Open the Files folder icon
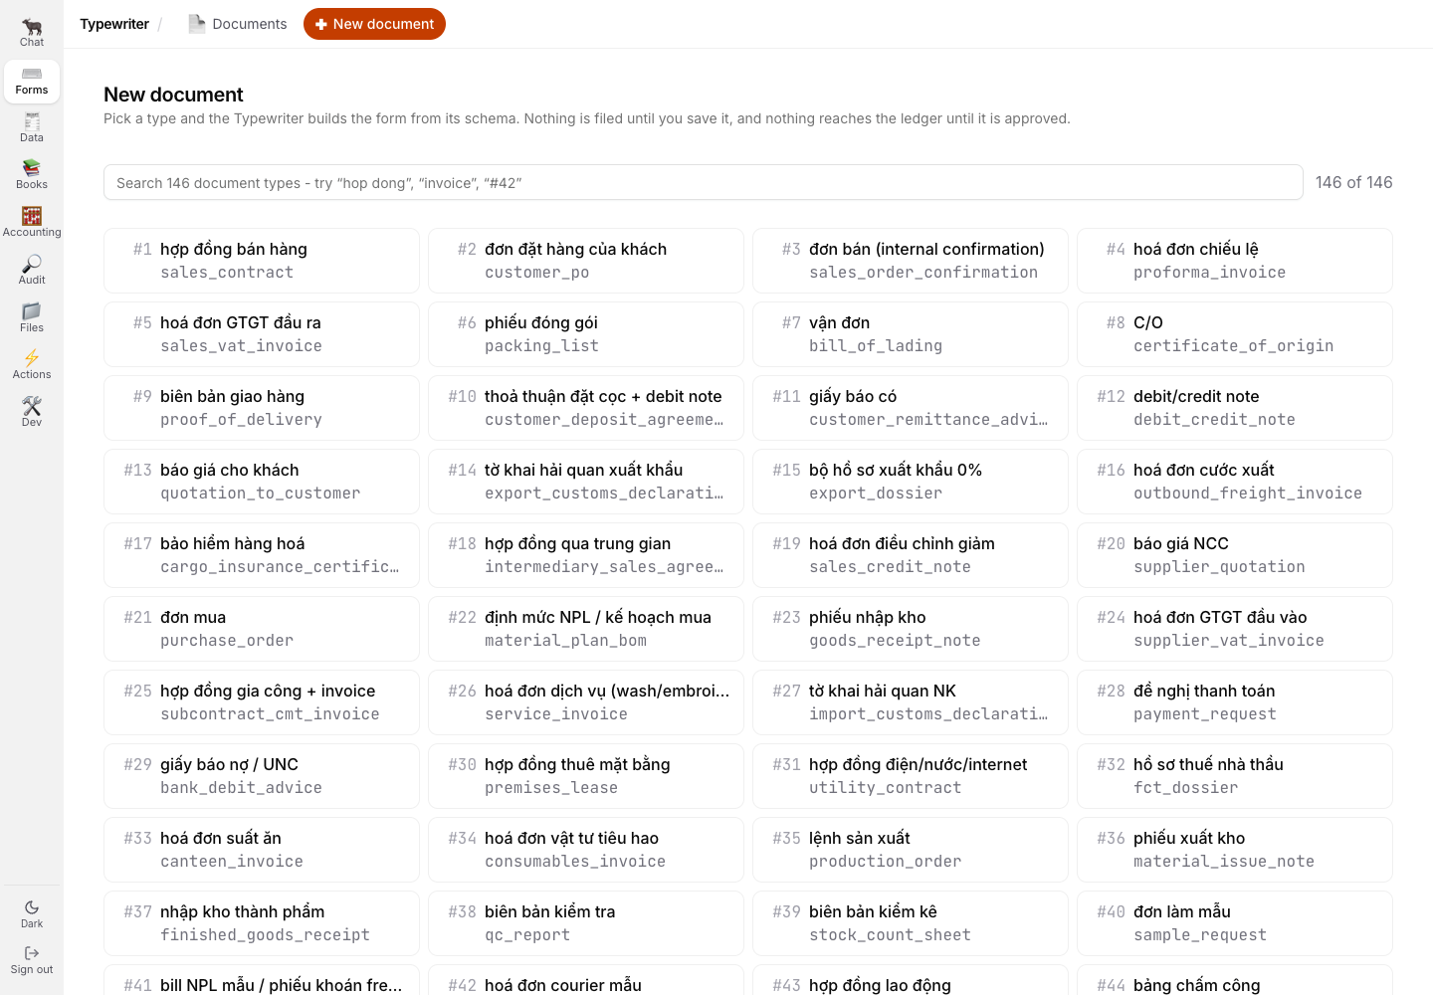The height and width of the screenshot is (995, 1433). tap(32, 318)
